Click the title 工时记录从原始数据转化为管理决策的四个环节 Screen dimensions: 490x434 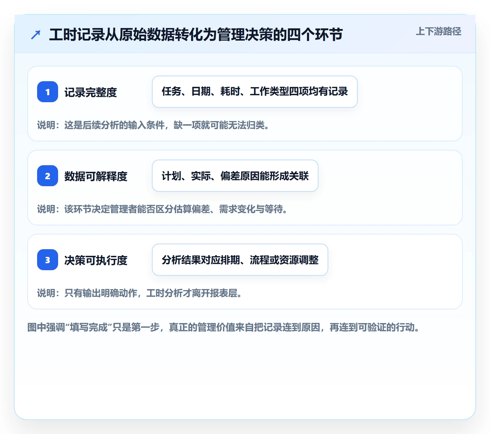(196, 35)
